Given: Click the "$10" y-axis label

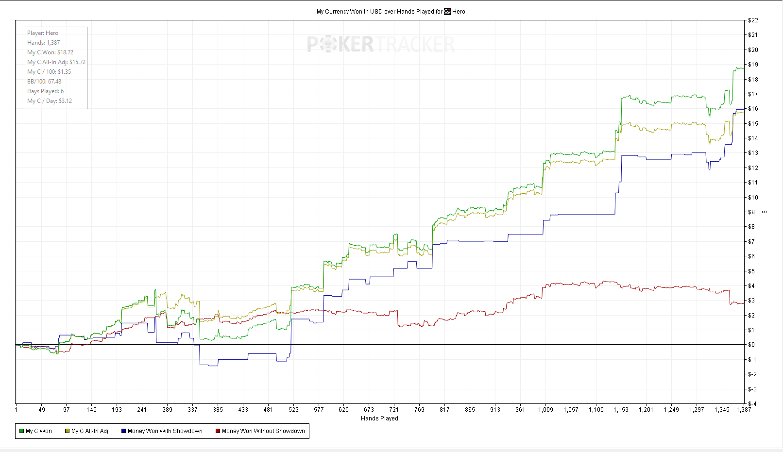Looking at the screenshot, I should (753, 198).
